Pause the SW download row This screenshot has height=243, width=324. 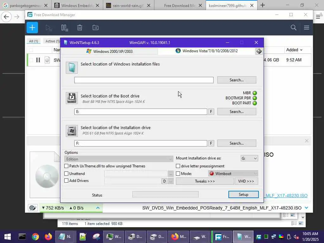(x=38, y=60)
